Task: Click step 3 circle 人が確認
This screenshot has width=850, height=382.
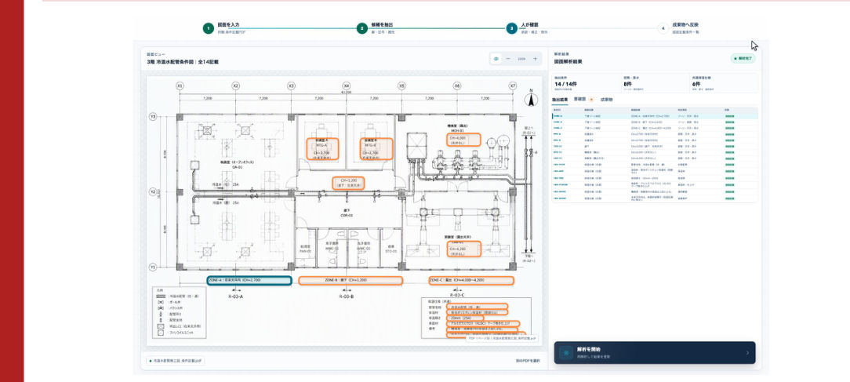Action: tap(511, 28)
